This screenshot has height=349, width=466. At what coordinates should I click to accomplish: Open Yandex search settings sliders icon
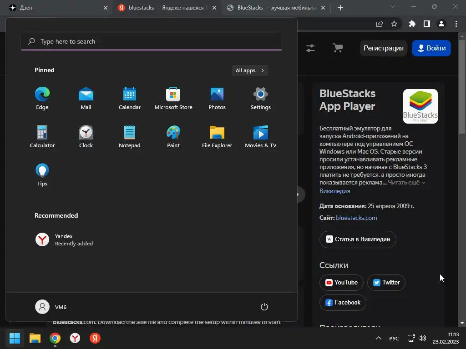[x=310, y=48]
